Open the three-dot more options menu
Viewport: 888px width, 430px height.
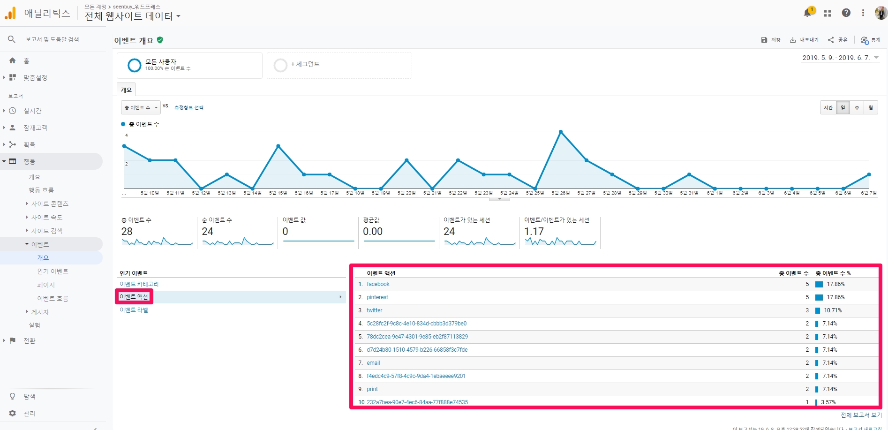click(x=863, y=13)
